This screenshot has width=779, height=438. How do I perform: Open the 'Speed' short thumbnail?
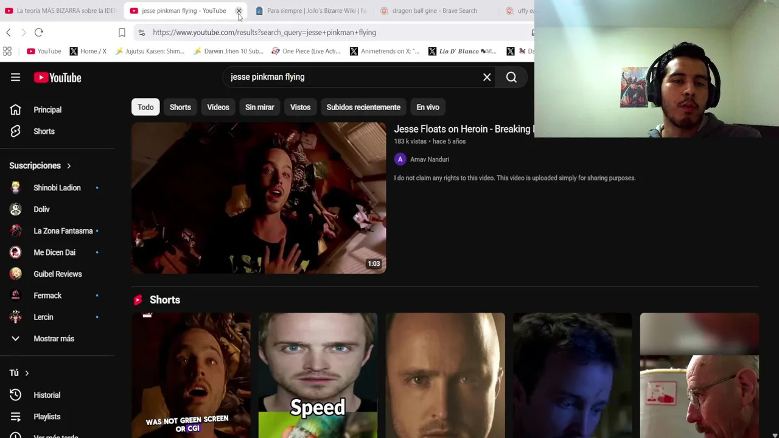point(318,375)
